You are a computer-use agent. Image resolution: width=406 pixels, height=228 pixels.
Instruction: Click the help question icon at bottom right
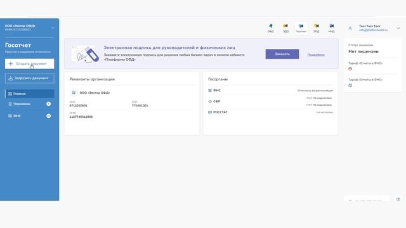point(398,199)
